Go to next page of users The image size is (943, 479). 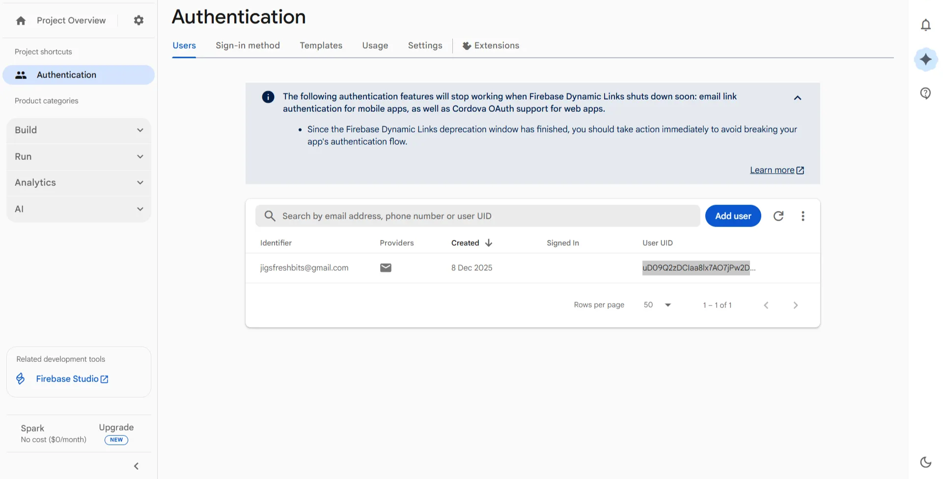coord(796,305)
